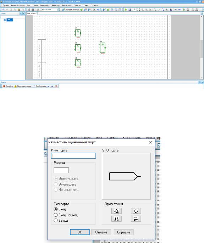The width and height of the screenshot is (204, 243).
Task: Open the Проект menu
Action: point(6,5)
